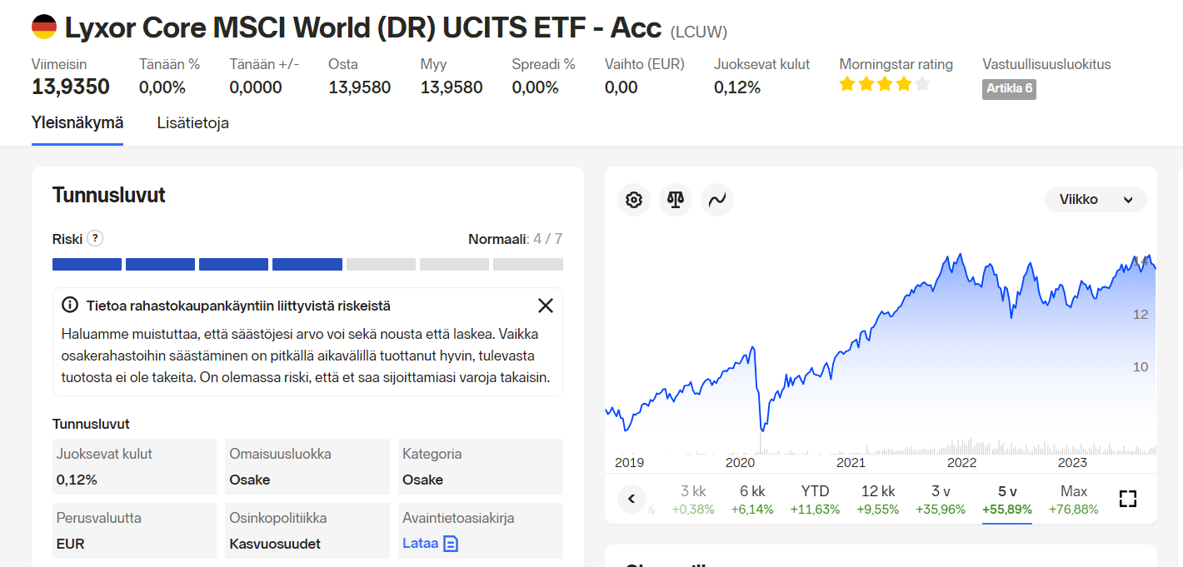Click the Tunnusluvut panel heading
Image resolution: width=1183 pixels, height=567 pixels.
109,195
